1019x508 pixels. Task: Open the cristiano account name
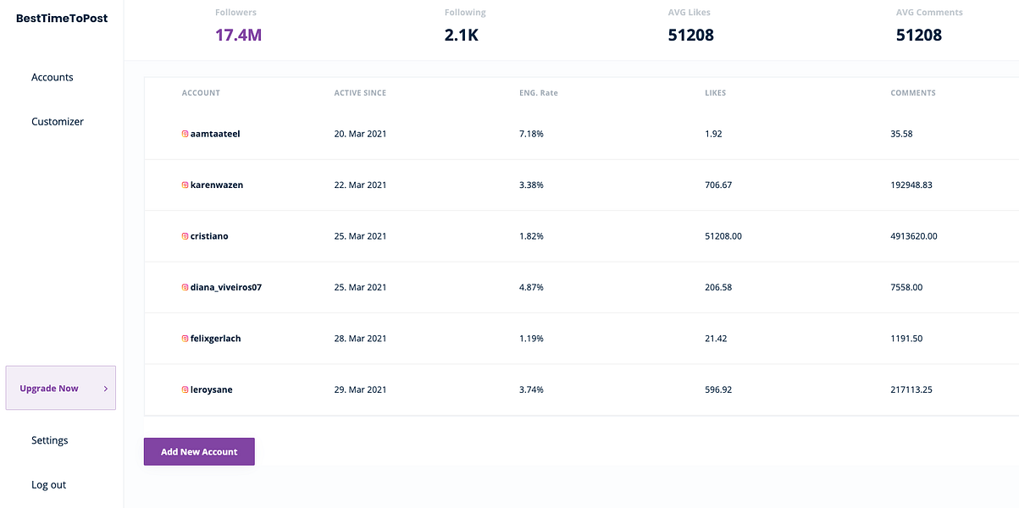pos(209,236)
